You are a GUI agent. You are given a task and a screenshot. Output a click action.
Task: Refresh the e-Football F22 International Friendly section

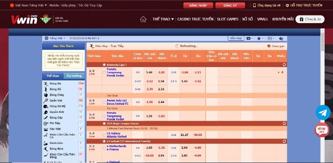point(284,141)
